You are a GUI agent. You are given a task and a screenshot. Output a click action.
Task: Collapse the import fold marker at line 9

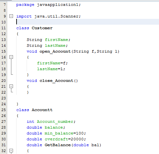(11, 16)
